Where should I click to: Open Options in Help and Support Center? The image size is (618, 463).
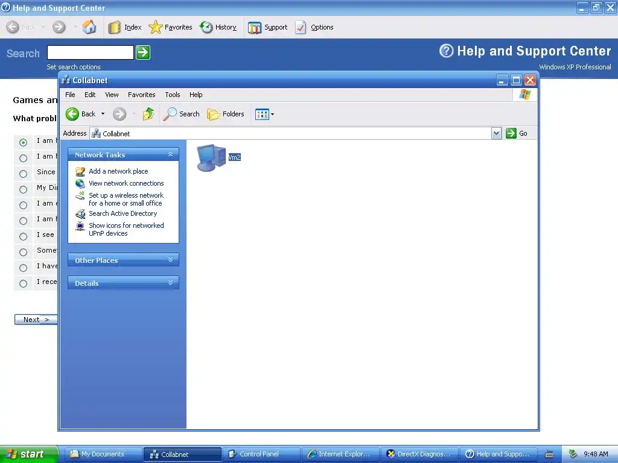point(314,27)
